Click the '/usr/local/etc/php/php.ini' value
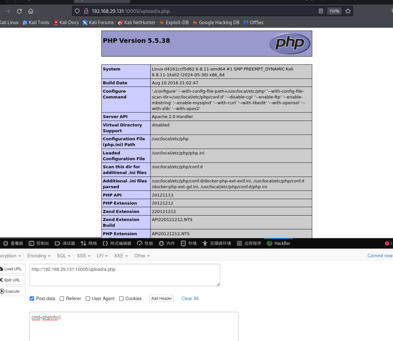The image size is (393, 341). (178, 153)
